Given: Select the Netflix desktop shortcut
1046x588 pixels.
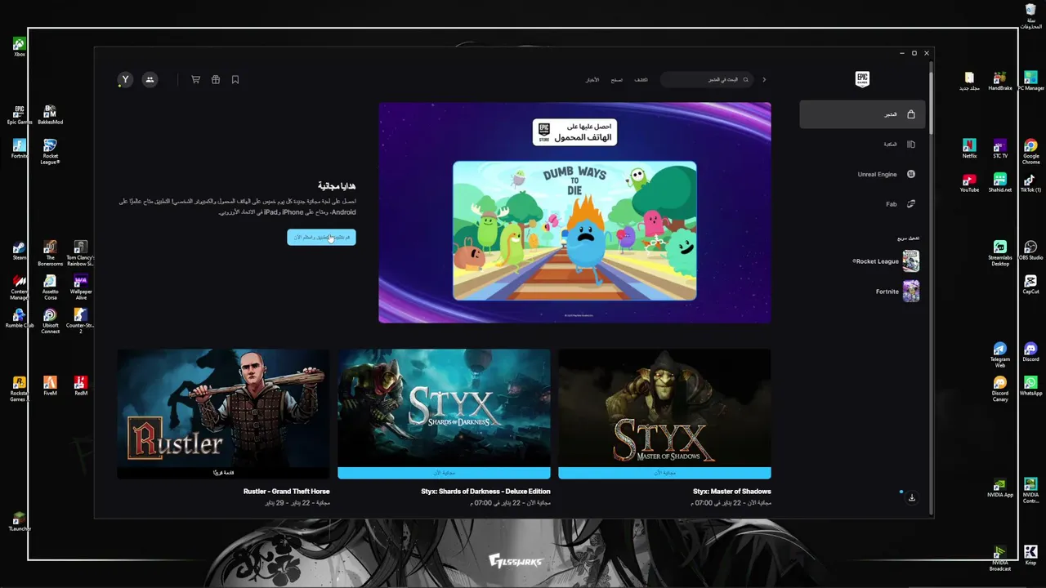Looking at the screenshot, I should click(969, 148).
